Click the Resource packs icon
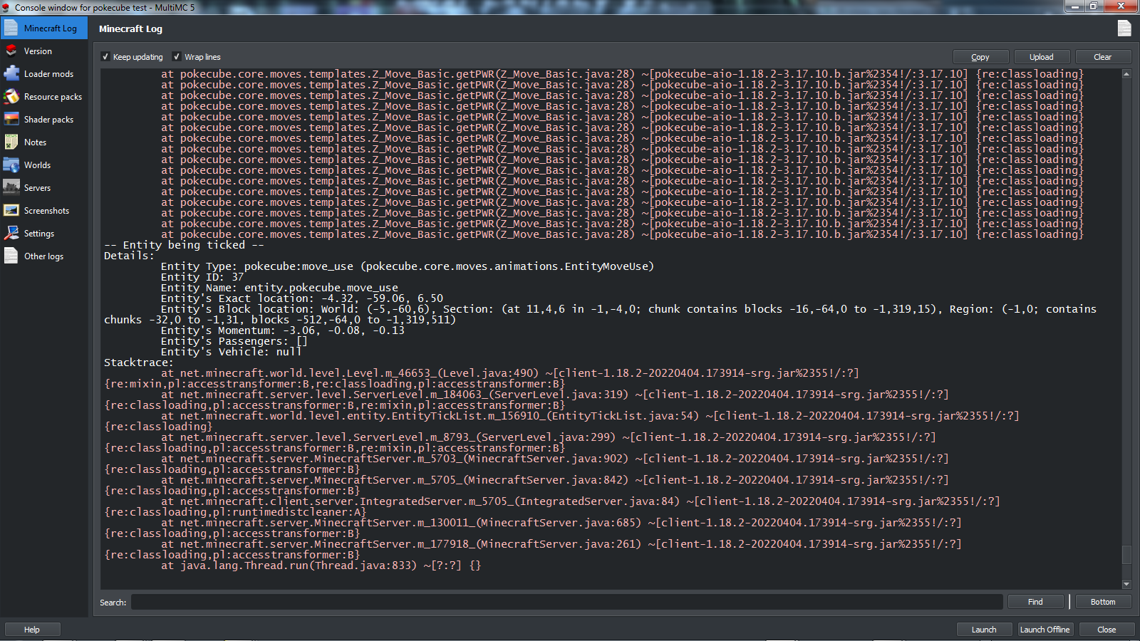The image size is (1140, 641). point(11,97)
